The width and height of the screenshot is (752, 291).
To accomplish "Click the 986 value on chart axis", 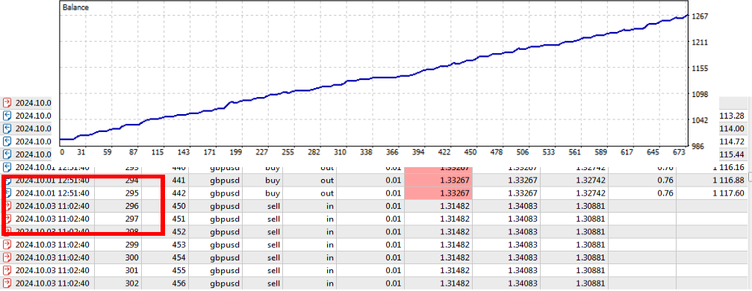I will tap(698, 145).
